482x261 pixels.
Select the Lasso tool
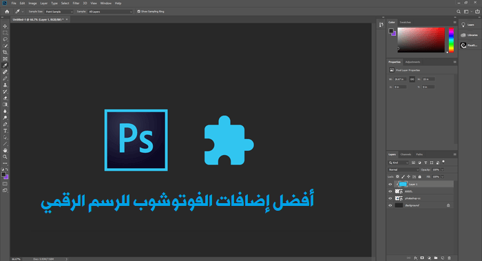(x=5, y=39)
